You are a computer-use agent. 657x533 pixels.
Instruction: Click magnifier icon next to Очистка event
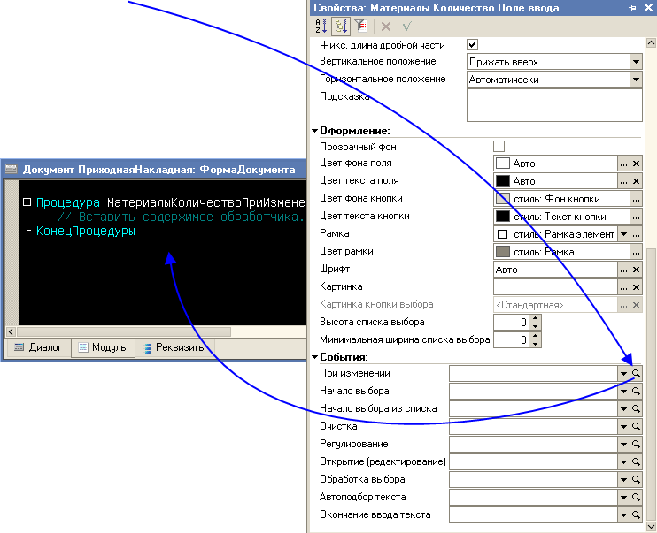pos(636,426)
